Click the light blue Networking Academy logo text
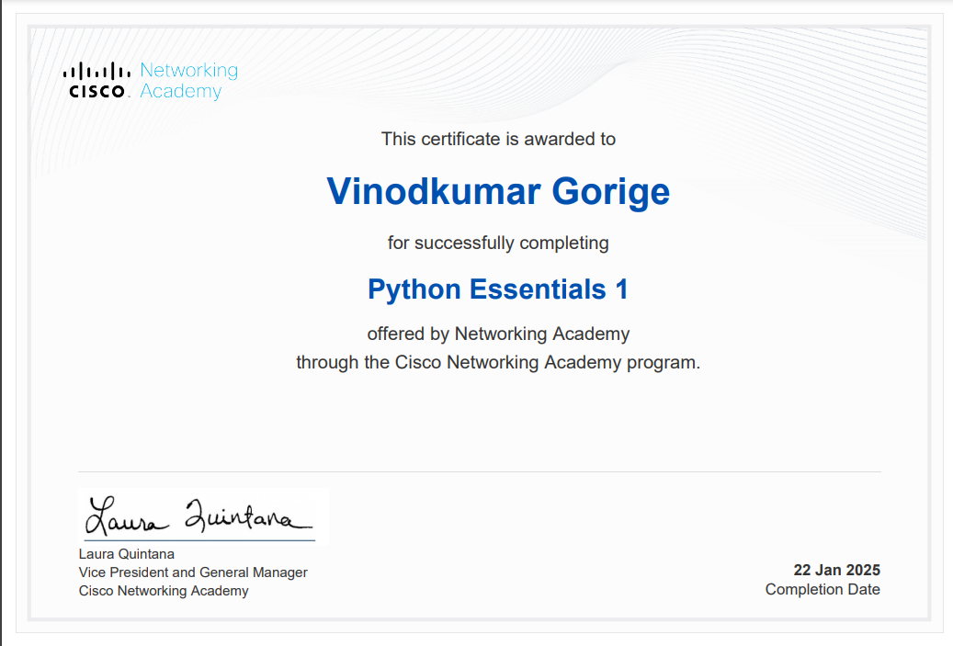The height and width of the screenshot is (646, 953). pyautogui.click(x=187, y=81)
